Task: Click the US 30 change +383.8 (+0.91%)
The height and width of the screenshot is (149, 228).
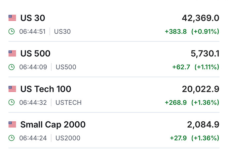Action: [192, 32]
